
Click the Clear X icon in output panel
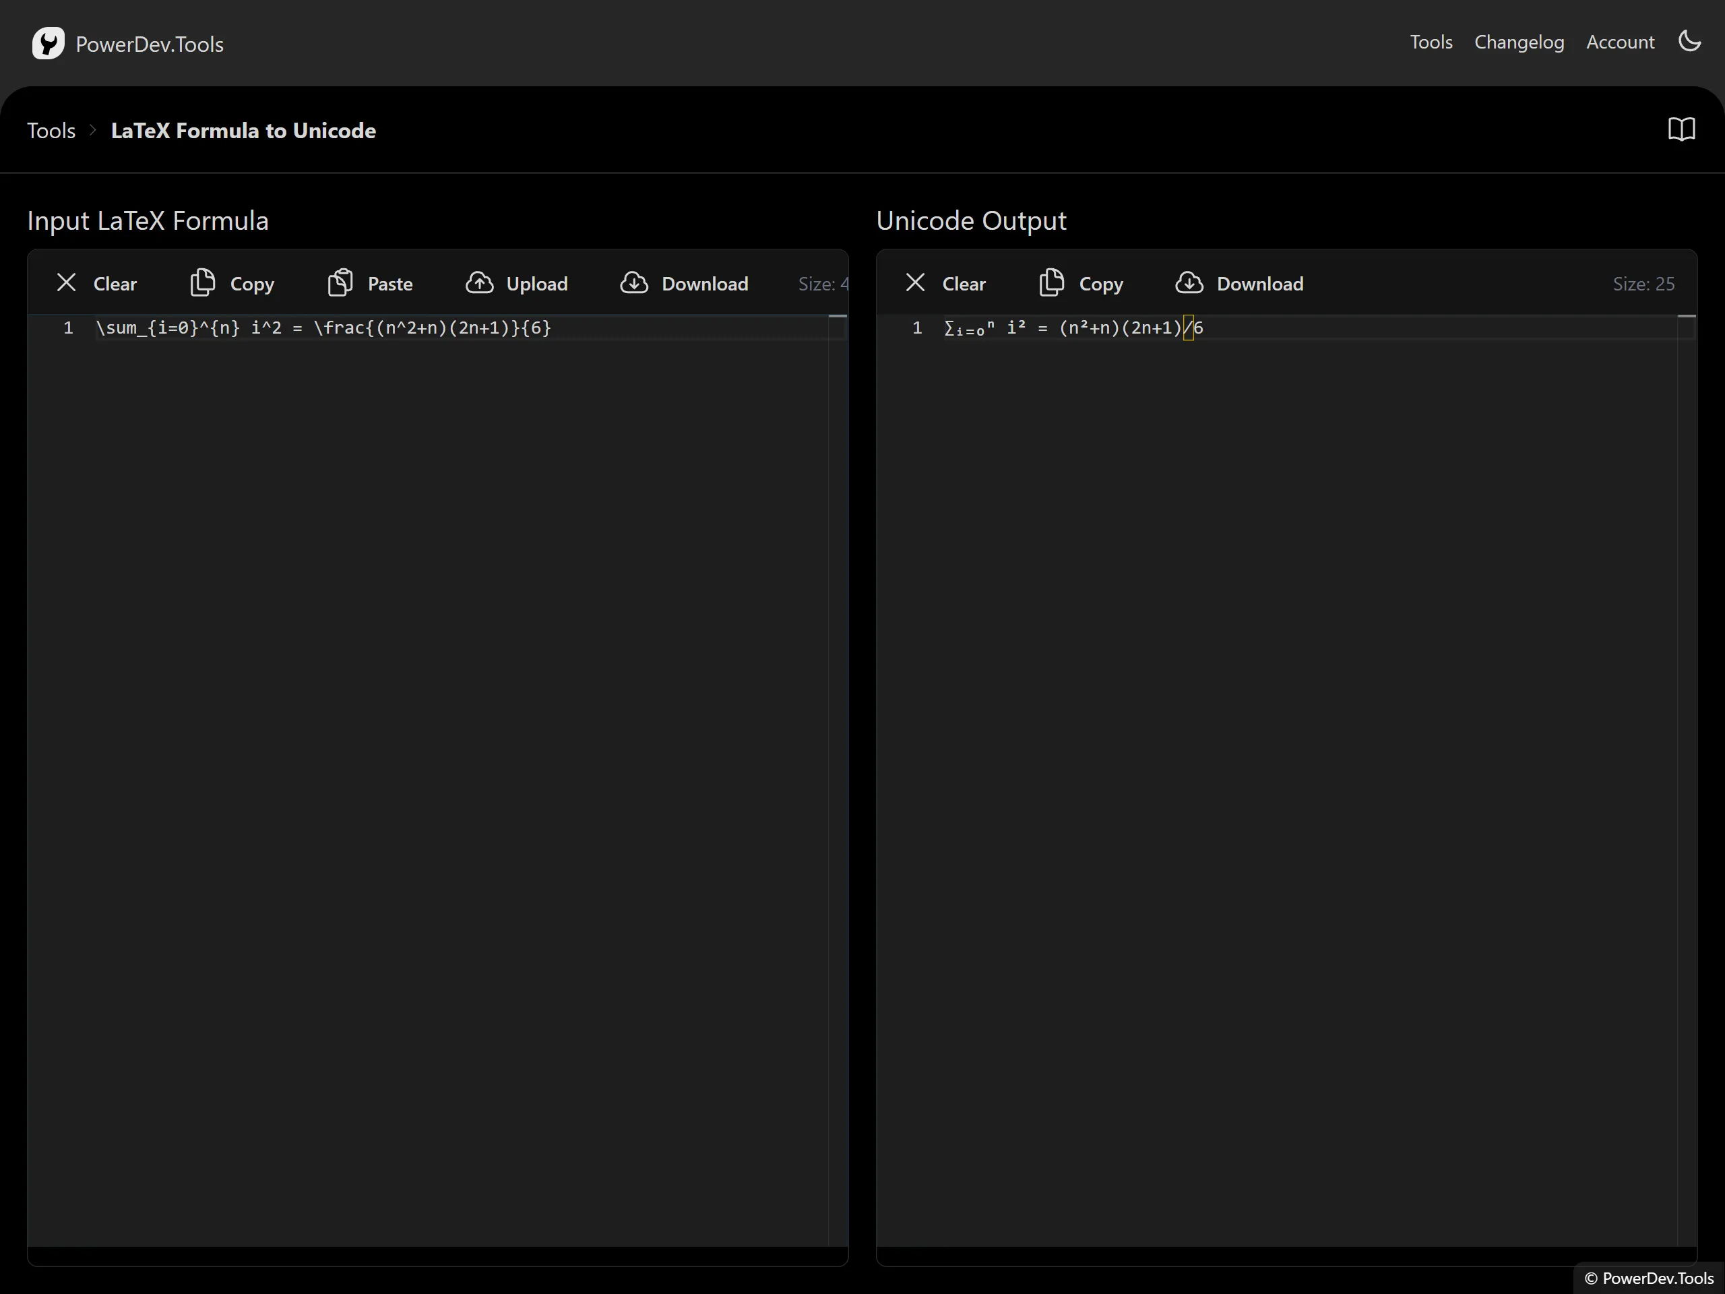(x=915, y=283)
